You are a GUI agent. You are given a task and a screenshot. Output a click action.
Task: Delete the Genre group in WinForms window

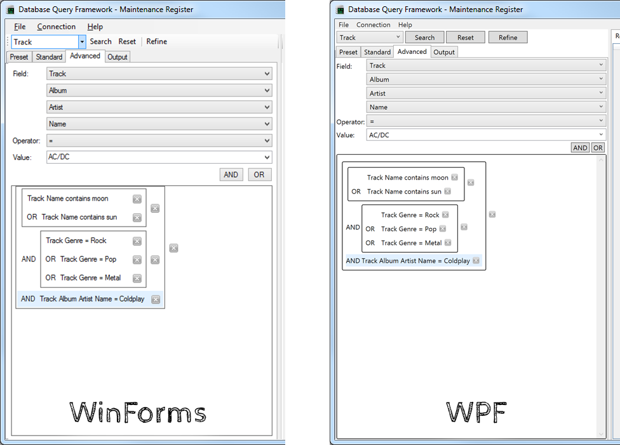click(x=155, y=260)
